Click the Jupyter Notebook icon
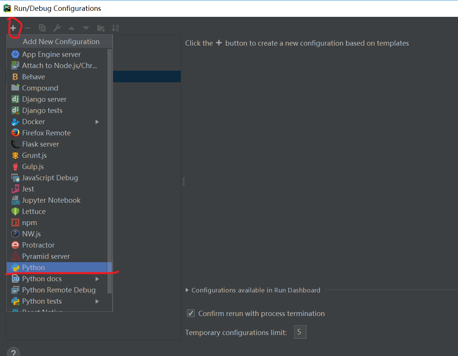 pyautogui.click(x=15, y=200)
